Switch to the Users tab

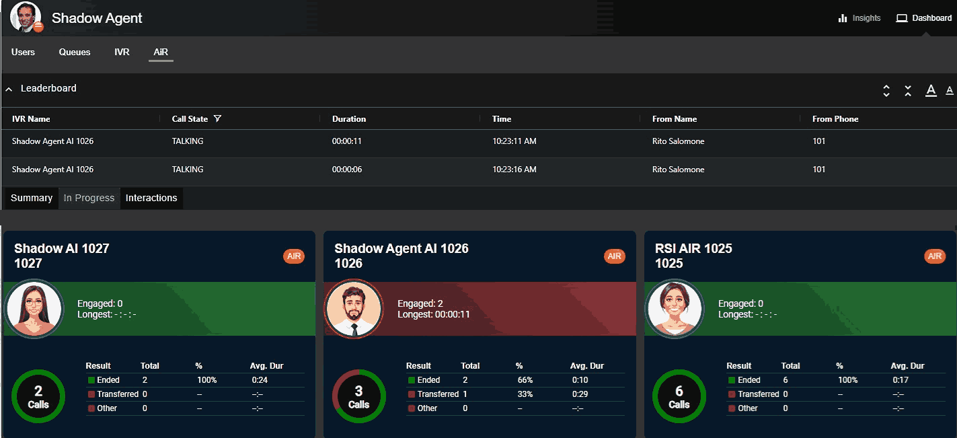point(23,52)
